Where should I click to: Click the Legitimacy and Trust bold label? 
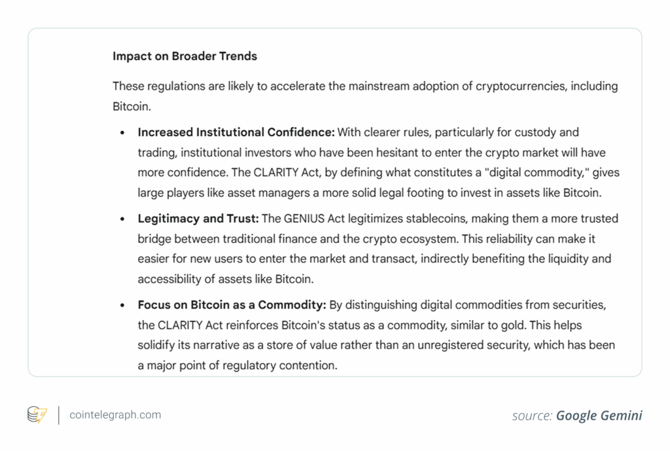[198, 219]
